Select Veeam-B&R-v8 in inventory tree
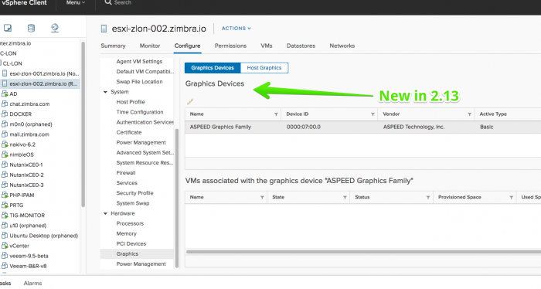The width and height of the screenshot is (541, 289). [28, 267]
